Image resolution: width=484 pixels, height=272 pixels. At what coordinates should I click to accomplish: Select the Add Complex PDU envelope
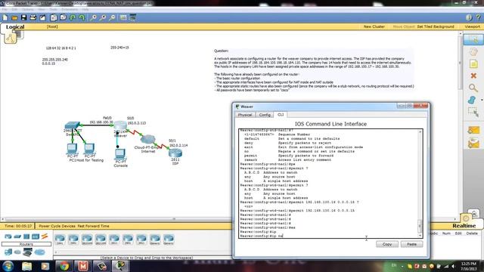[x=473, y=144]
